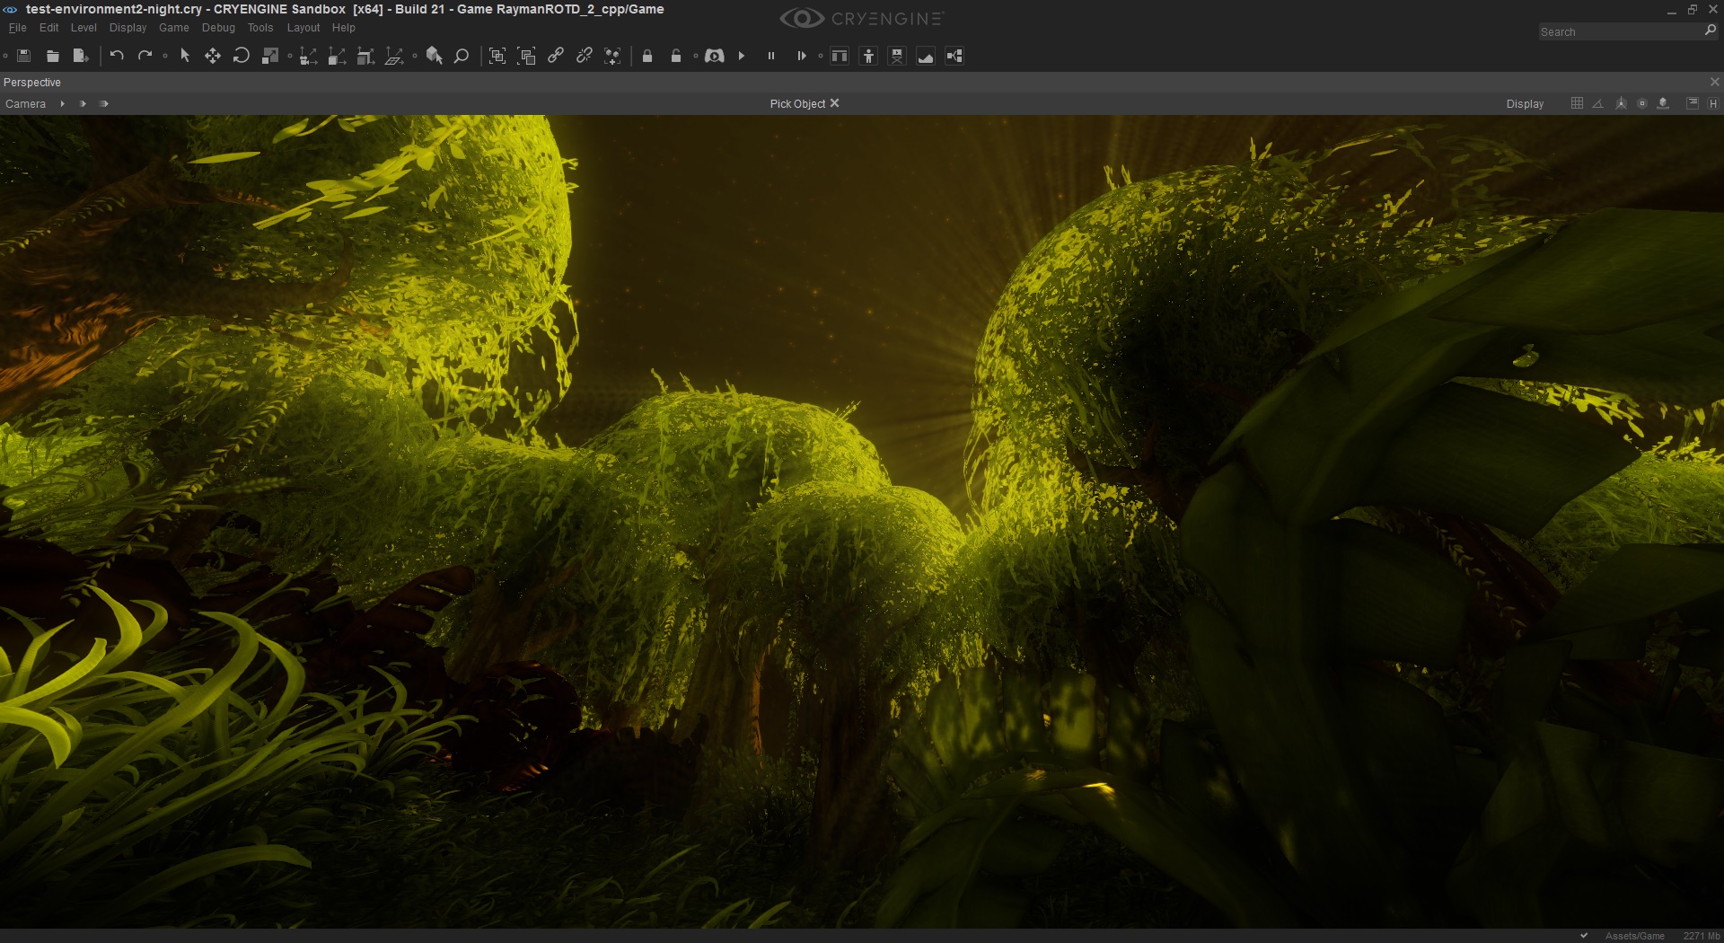Viewport: 1724px width, 943px height.
Task: Select the Scale tool
Action: click(x=269, y=57)
